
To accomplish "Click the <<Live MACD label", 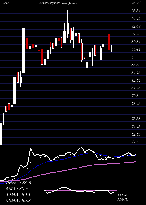I will coord(123,197).
